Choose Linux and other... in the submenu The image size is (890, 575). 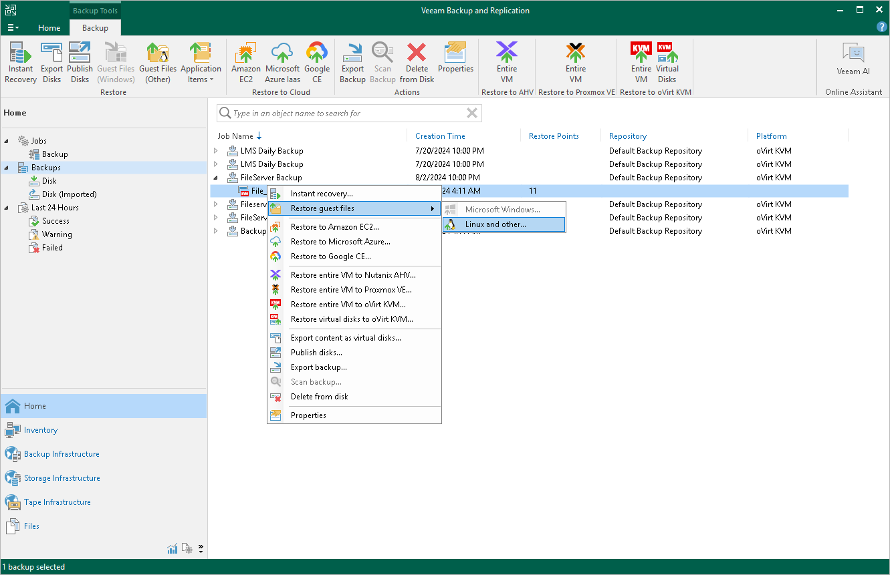pyautogui.click(x=504, y=224)
